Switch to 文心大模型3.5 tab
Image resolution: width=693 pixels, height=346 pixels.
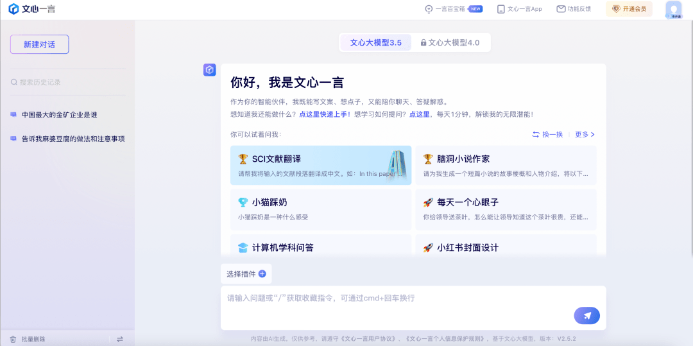[375, 43]
